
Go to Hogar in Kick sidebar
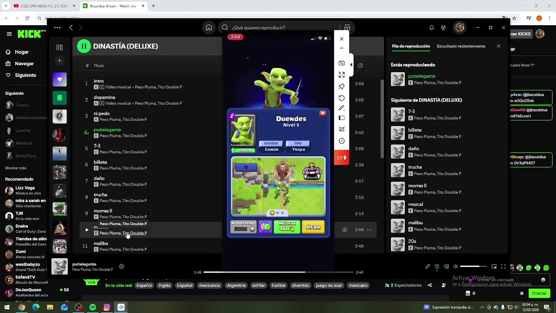click(17, 52)
